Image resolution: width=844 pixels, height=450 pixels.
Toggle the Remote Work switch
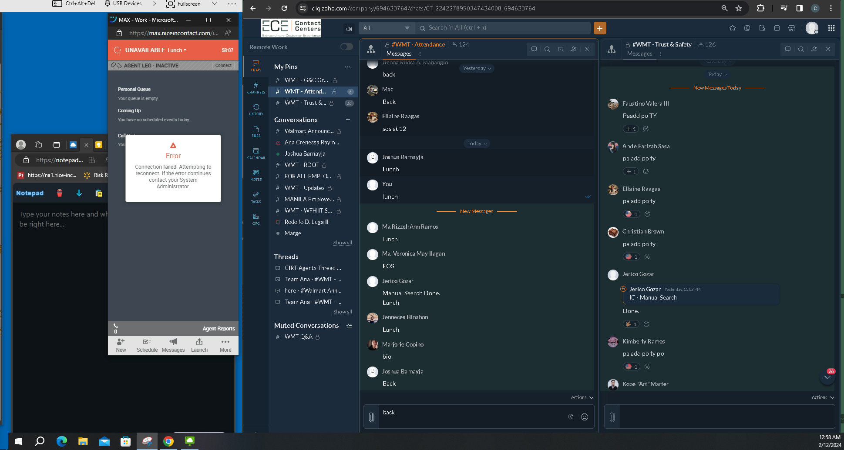tap(346, 47)
